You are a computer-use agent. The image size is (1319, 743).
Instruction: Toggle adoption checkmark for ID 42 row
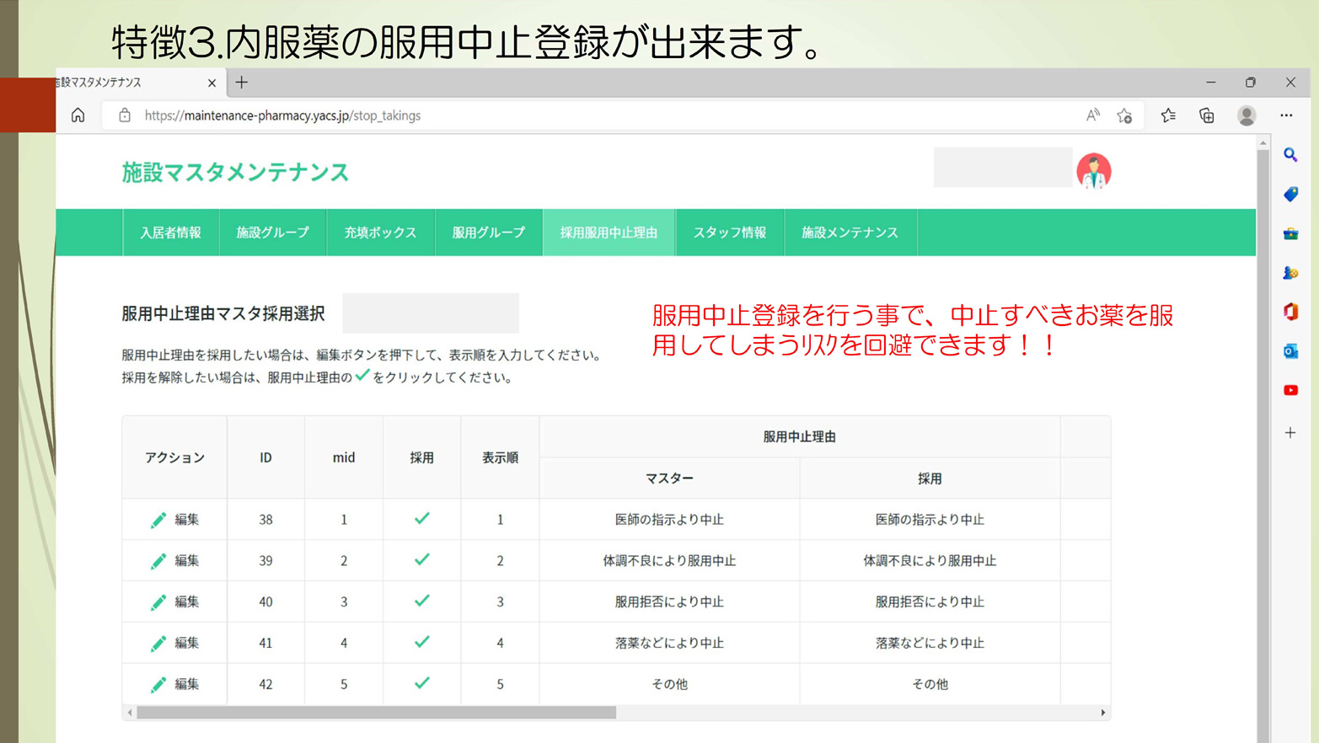pos(421,683)
